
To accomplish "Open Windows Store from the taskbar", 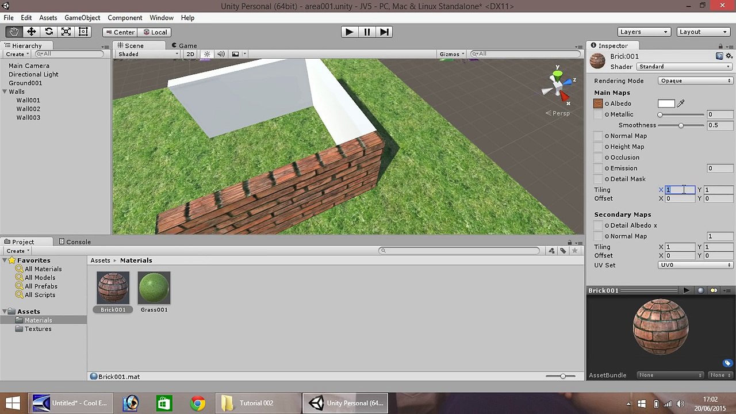I will click(x=164, y=403).
